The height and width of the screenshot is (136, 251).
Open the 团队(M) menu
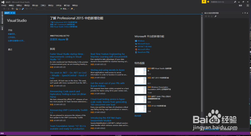coord(35,5)
